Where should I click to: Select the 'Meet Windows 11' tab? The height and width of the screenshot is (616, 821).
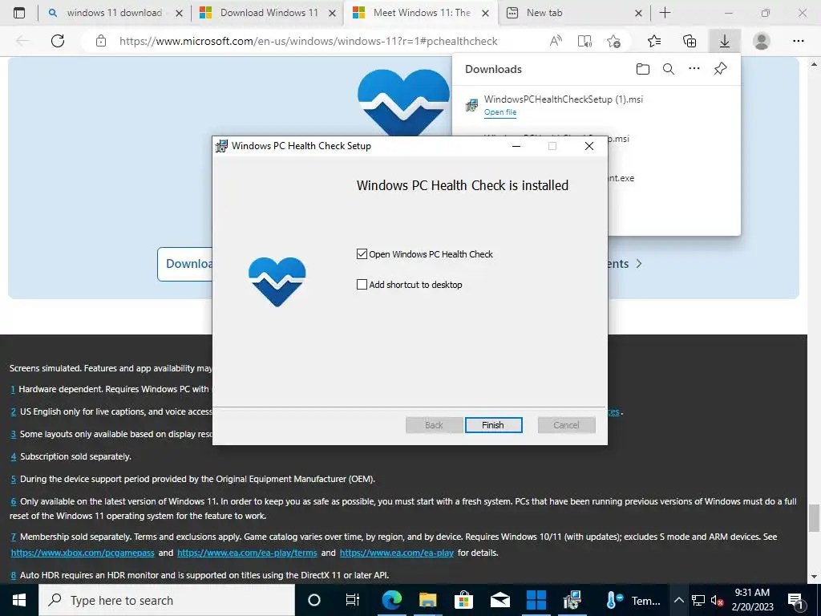[421, 13]
